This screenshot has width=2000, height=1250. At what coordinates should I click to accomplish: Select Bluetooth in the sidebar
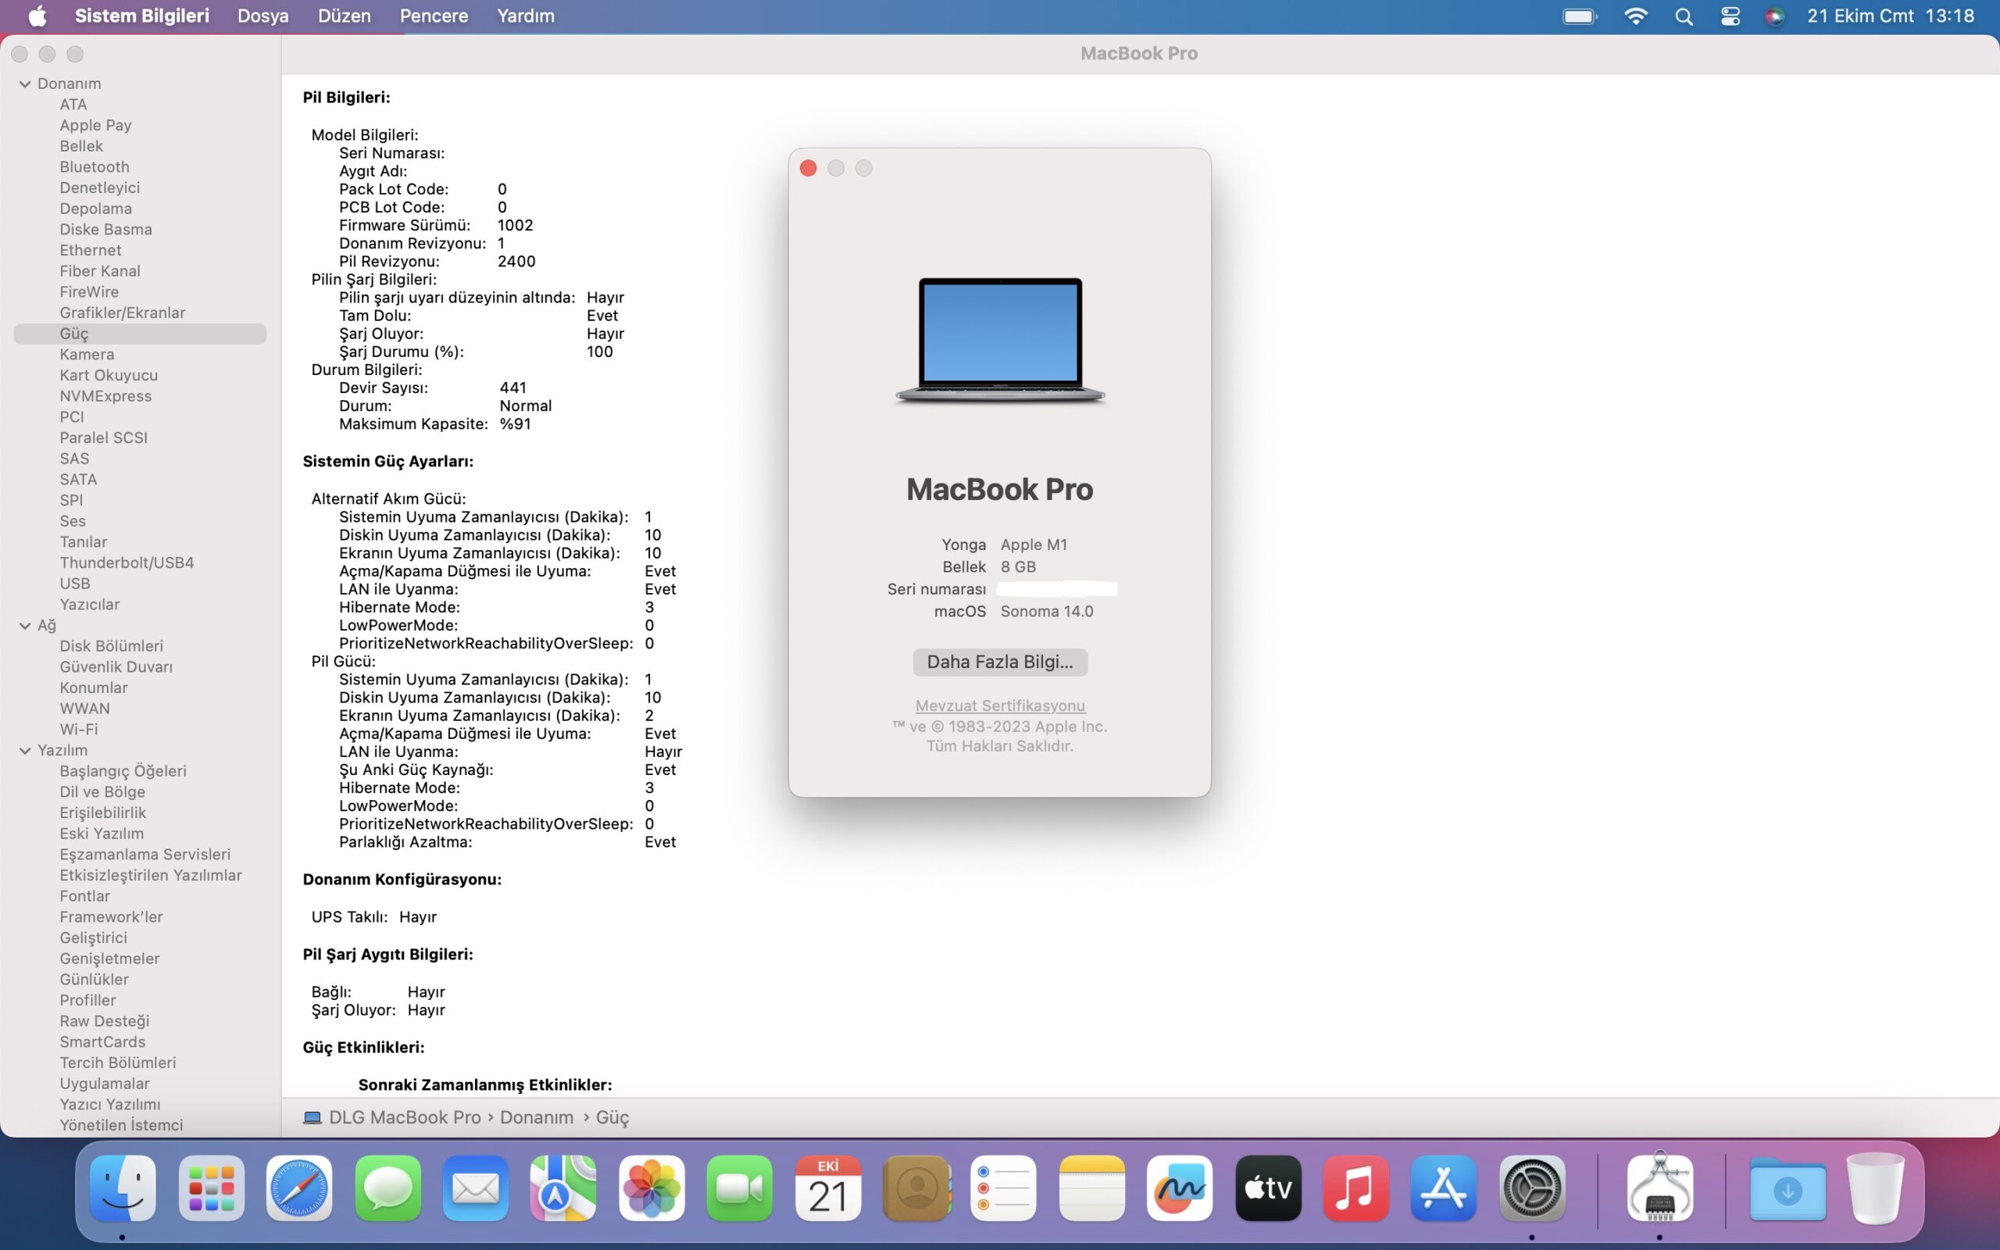click(95, 167)
